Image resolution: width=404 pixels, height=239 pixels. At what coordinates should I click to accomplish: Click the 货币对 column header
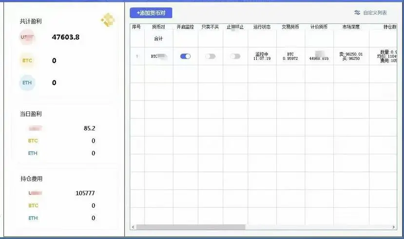coord(158,27)
